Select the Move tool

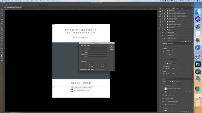click(2, 9)
